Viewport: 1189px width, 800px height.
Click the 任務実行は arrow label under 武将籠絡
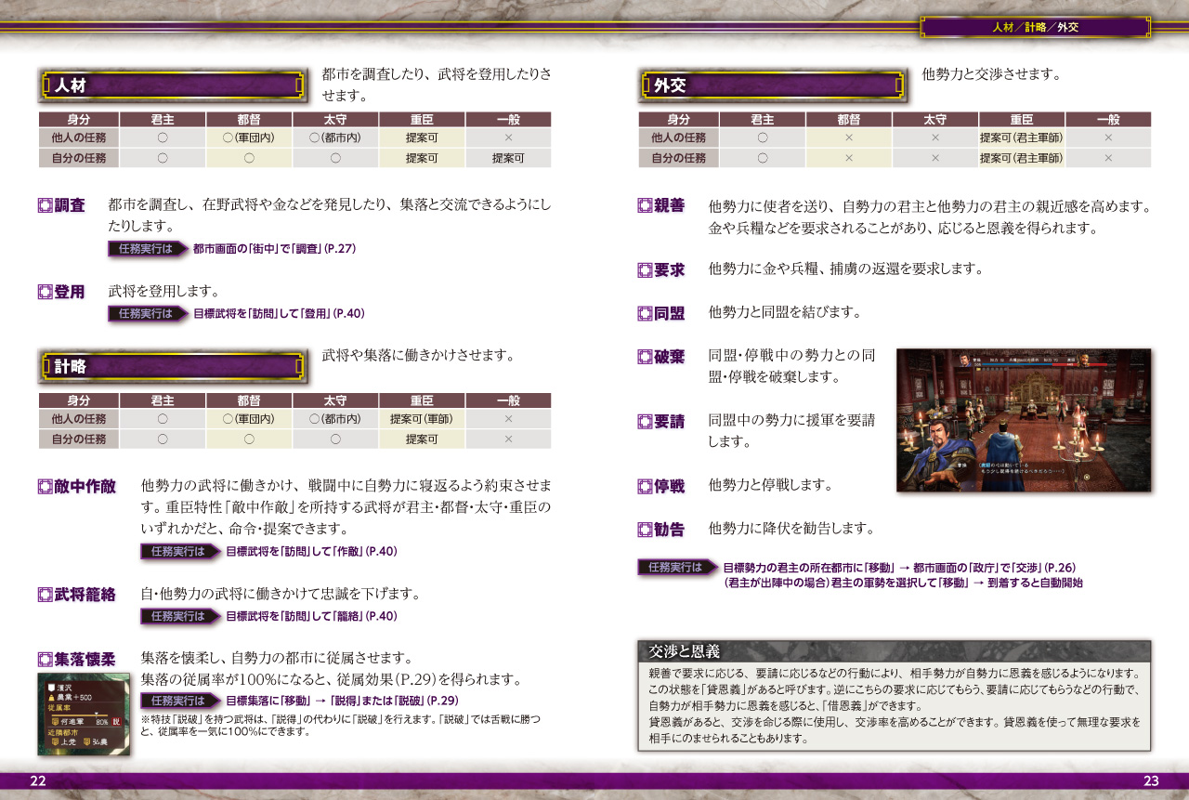(179, 616)
